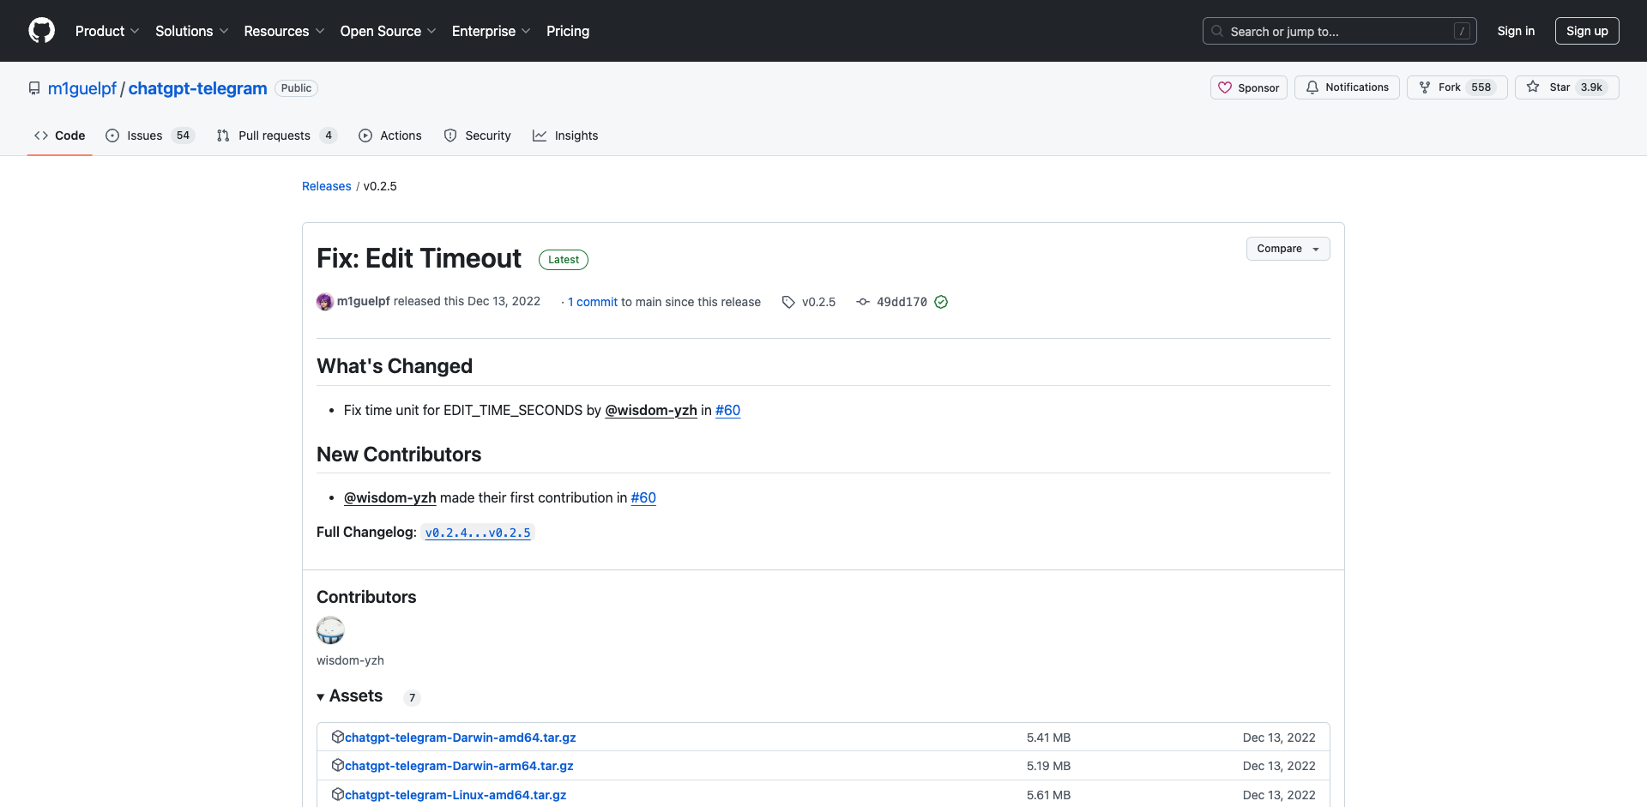Click the wisdom-yzh contributor avatar
Viewport: 1647px width, 807px height.
(330, 630)
